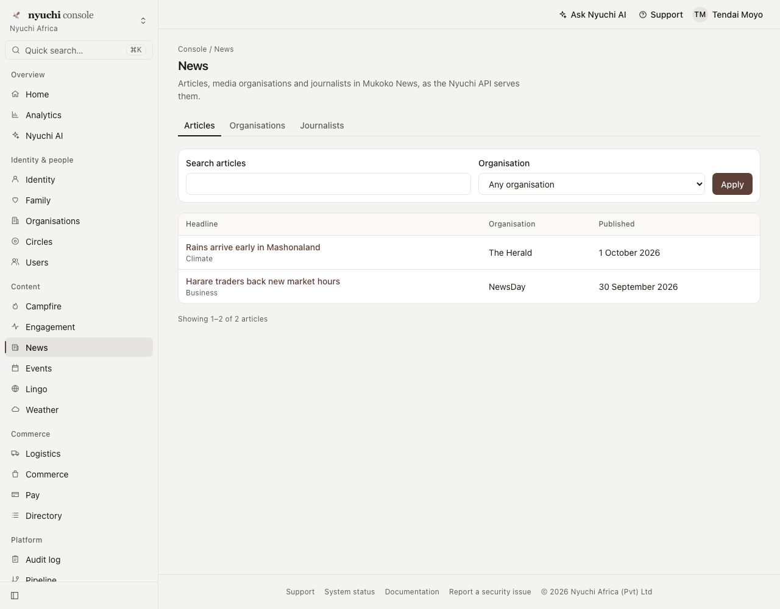Click The Herald organisation cell
Screen dimensions: 780x609
510,253
